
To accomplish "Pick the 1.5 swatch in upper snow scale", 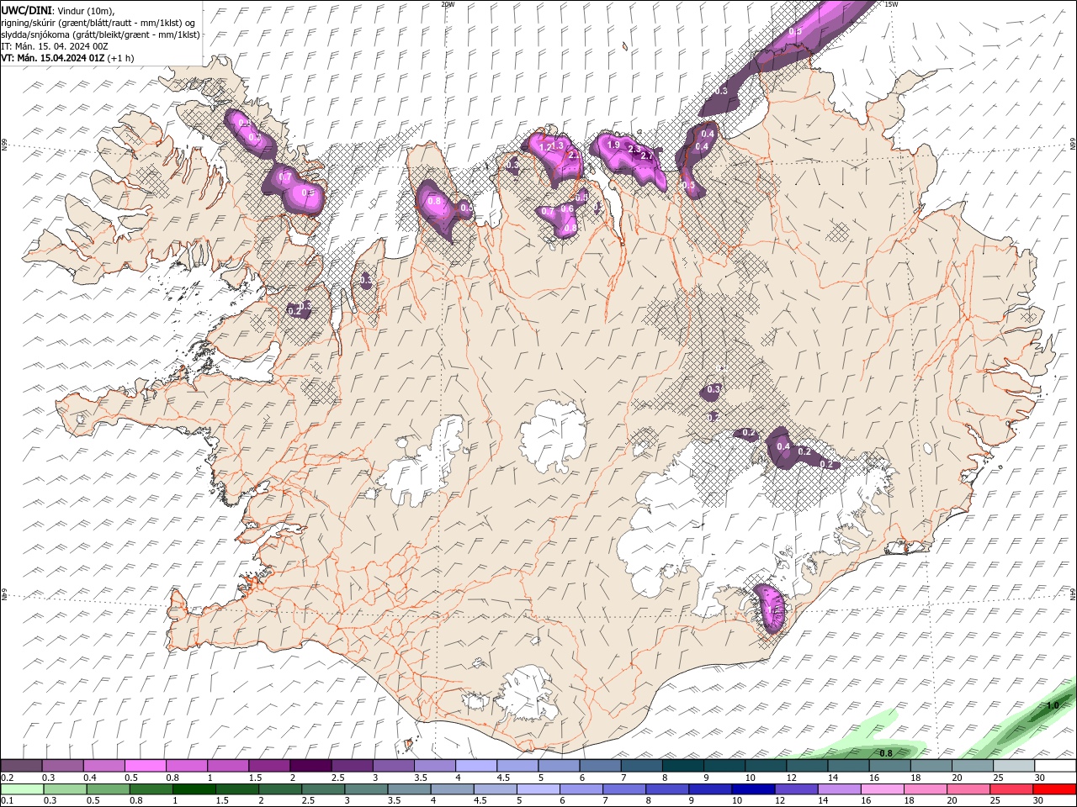I will coord(268,766).
